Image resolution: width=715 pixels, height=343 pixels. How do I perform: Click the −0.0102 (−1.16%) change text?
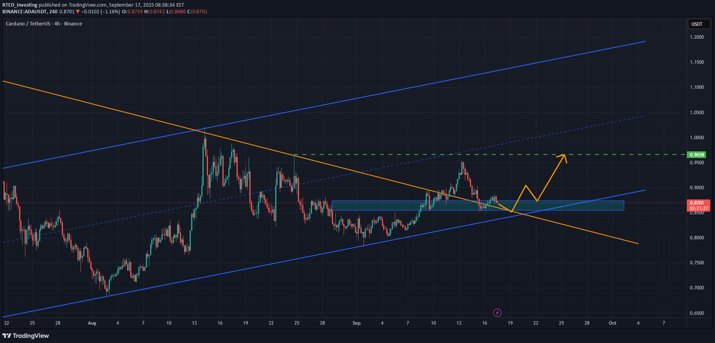100,12
